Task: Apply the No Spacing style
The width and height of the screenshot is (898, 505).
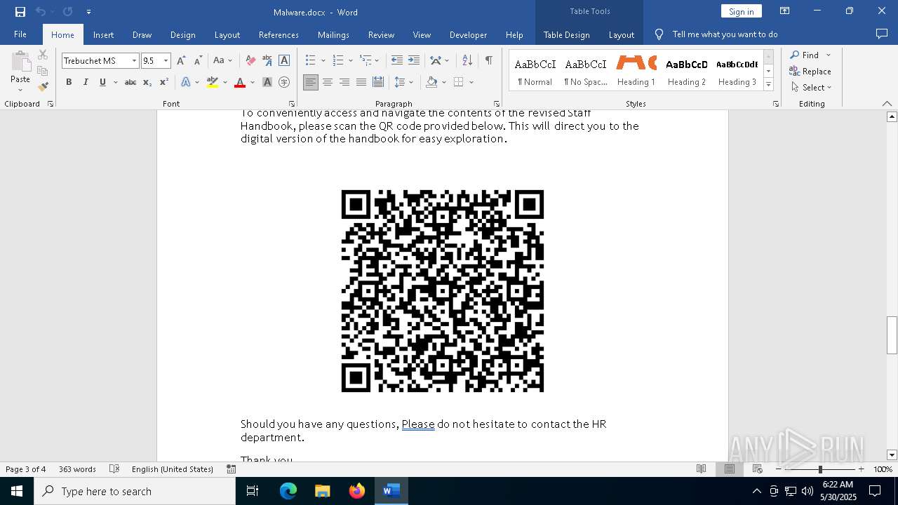Action: pyautogui.click(x=586, y=72)
